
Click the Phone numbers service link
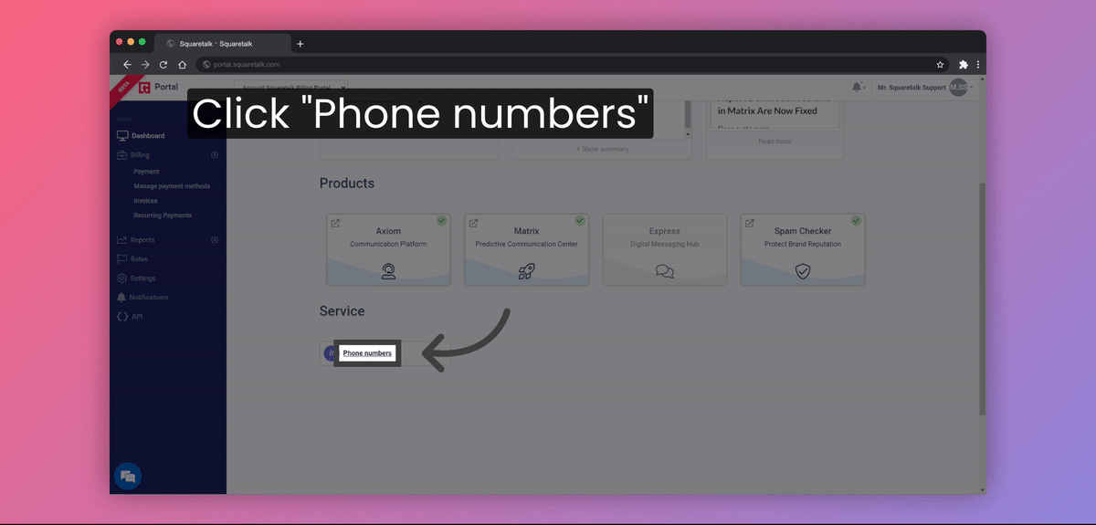tap(367, 353)
